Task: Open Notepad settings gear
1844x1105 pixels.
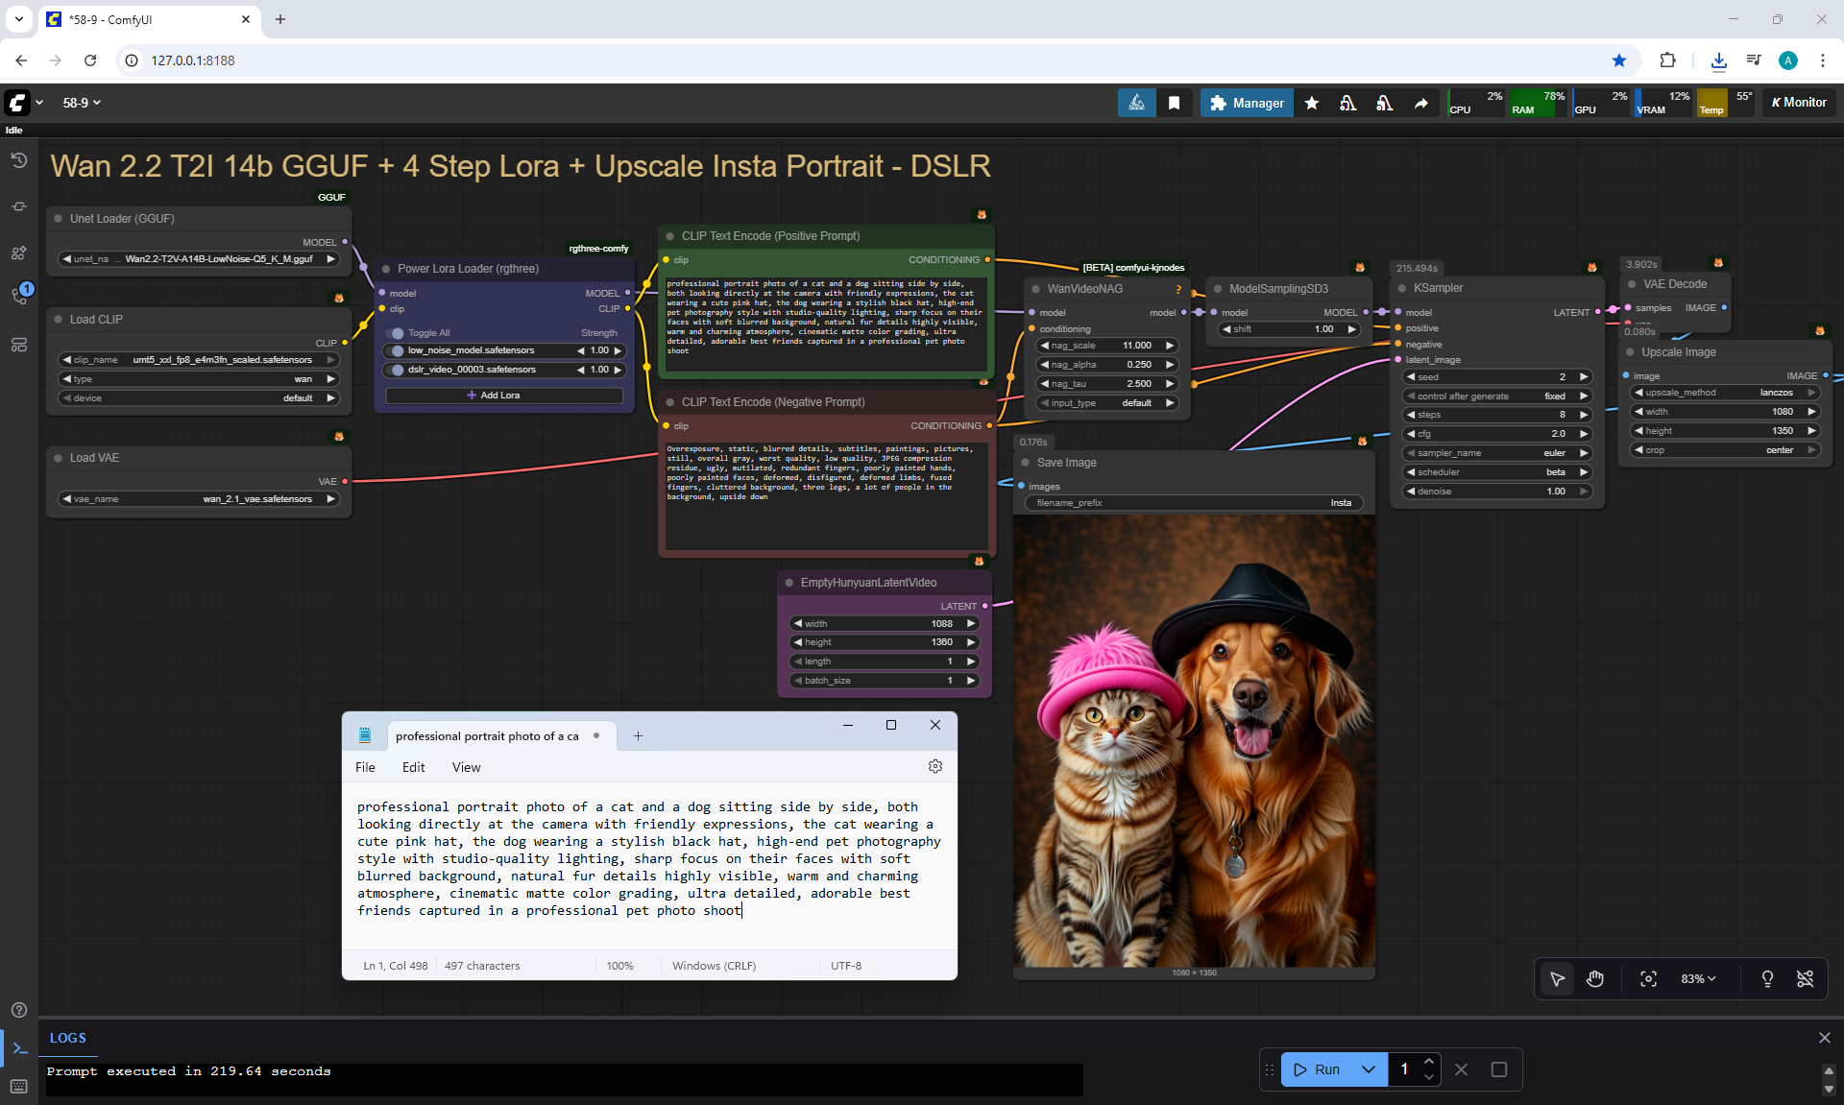Action: [935, 766]
